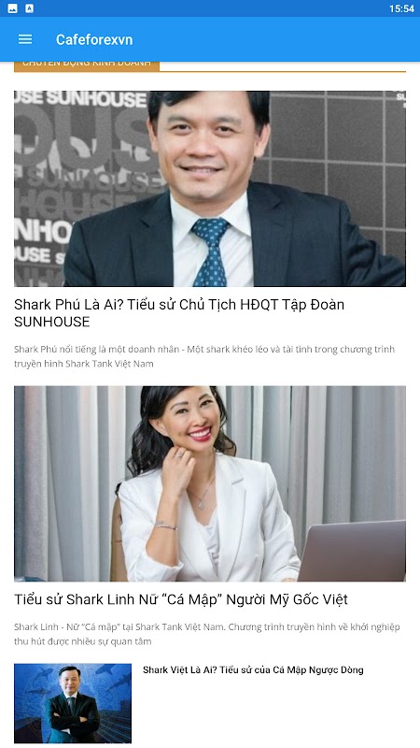Click the word SUNHOUSE in the first headline
420x748 pixels.
point(52,322)
